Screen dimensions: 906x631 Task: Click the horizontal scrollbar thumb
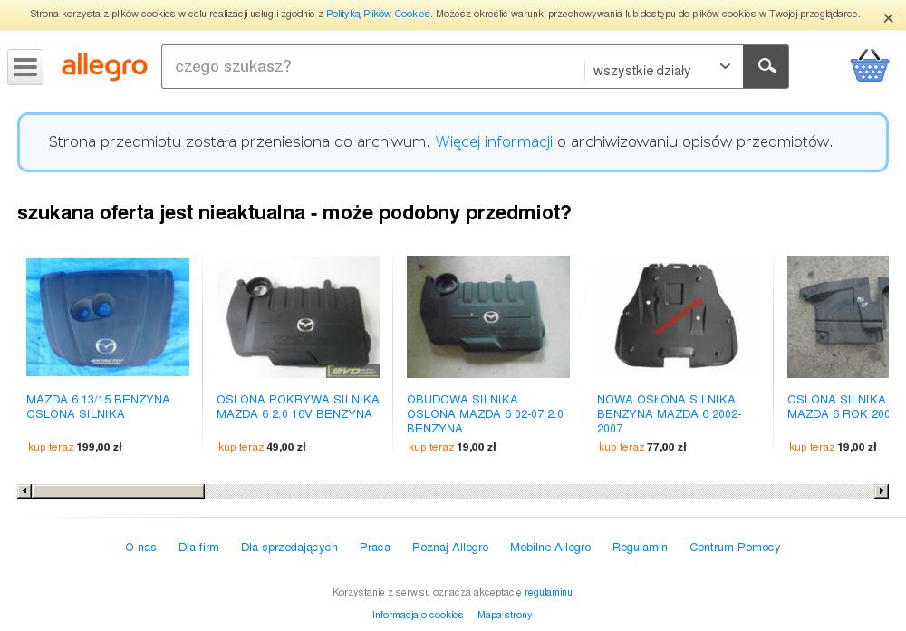[118, 491]
